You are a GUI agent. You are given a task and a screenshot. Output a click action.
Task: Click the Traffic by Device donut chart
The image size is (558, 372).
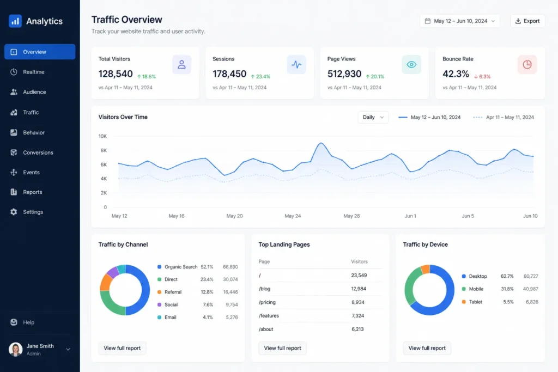[429, 290]
